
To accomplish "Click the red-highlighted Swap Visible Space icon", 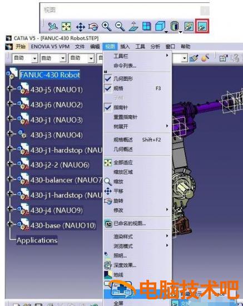I will point(202,26).
